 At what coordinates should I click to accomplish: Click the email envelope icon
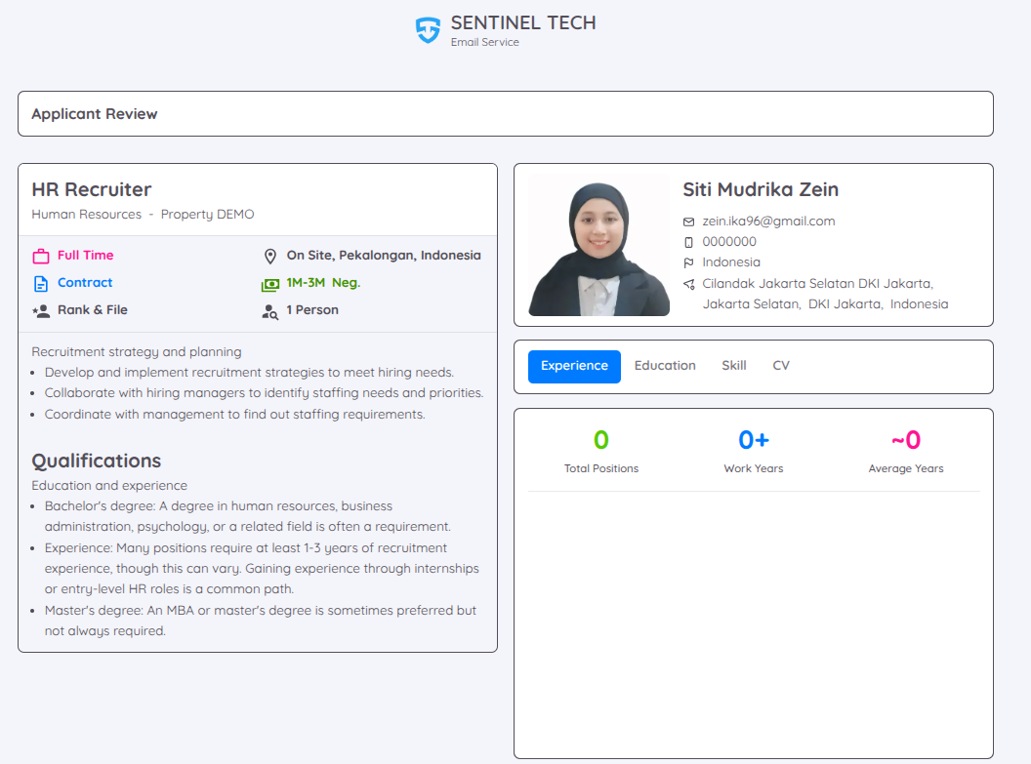point(688,221)
